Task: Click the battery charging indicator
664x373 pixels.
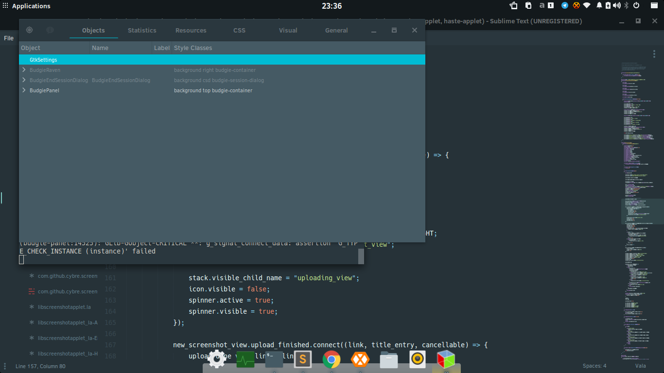Action: [x=608, y=6]
